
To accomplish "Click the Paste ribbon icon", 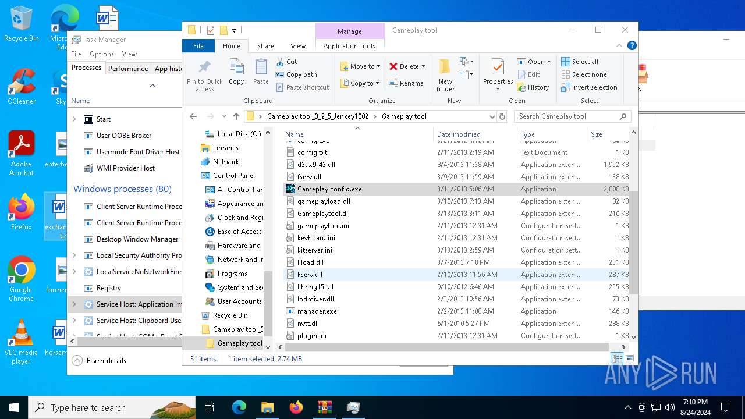I will tap(261, 72).
